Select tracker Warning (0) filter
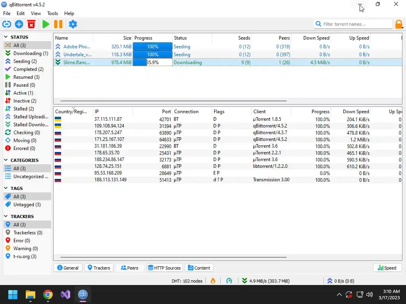The height and width of the screenshot is (304, 406). (x=27, y=249)
